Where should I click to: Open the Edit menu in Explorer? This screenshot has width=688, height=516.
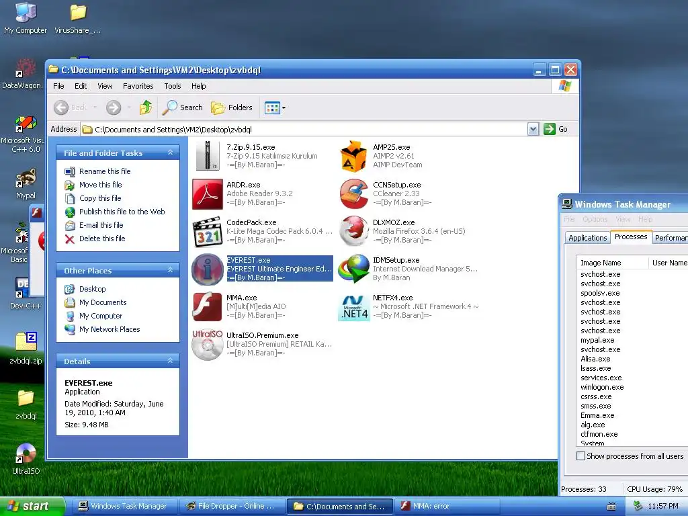point(81,86)
